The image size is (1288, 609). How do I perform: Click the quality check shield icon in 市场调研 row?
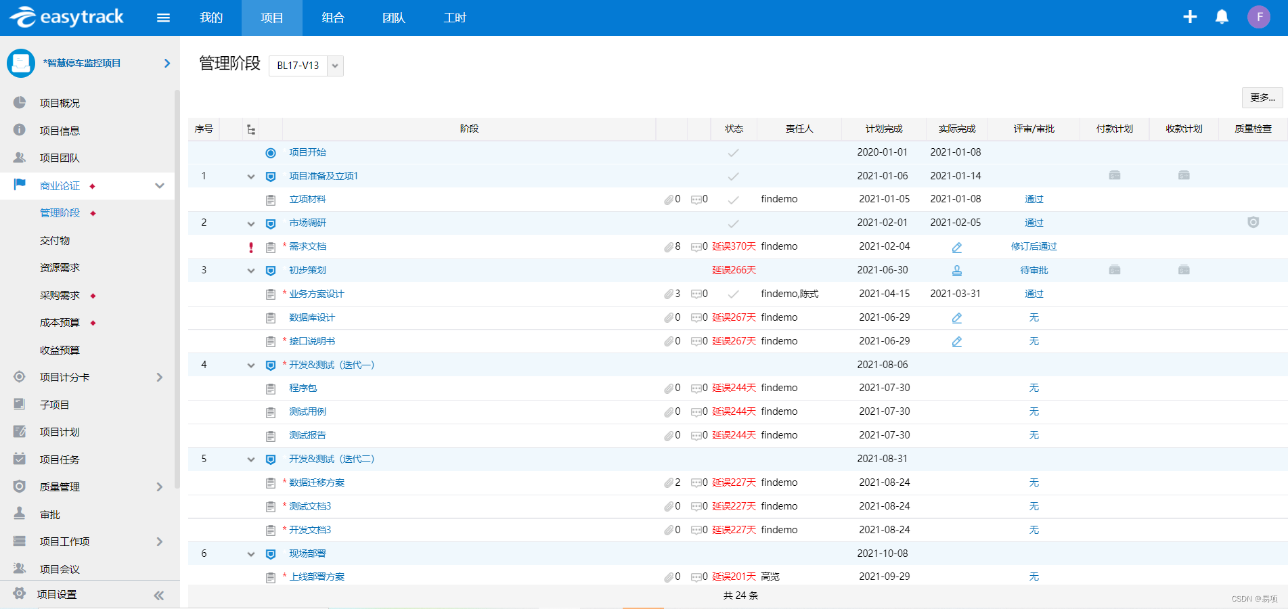click(1253, 222)
